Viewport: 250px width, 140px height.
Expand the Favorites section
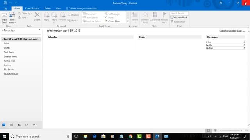coord(2,30)
